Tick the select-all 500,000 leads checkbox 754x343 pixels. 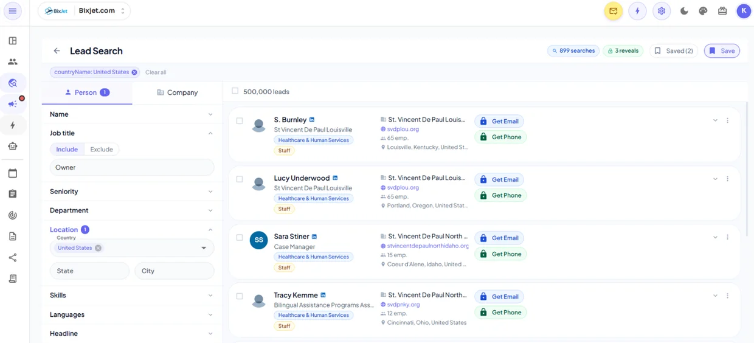(235, 91)
